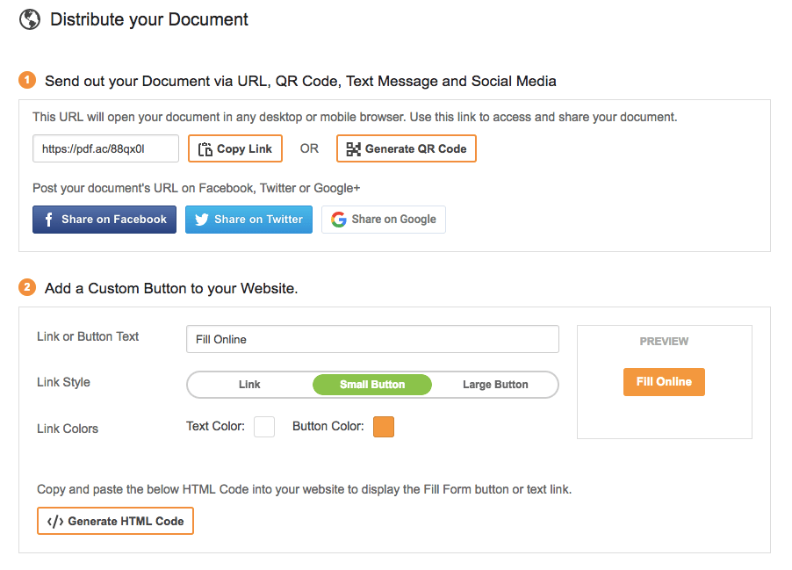Share the document on Facebook
This screenshot has height=570, width=792.
(x=104, y=220)
